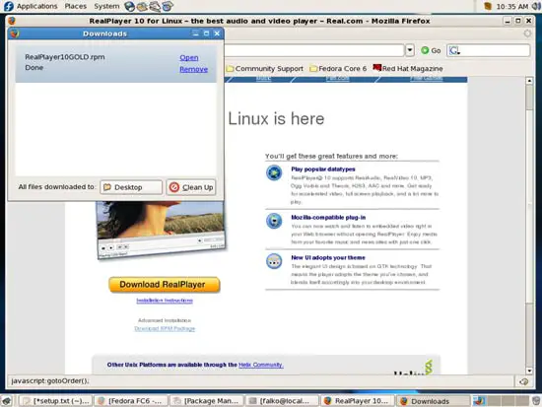Image resolution: width=542 pixels, height=407 pixels.
Task: Open the System menu
Action: 106,6
